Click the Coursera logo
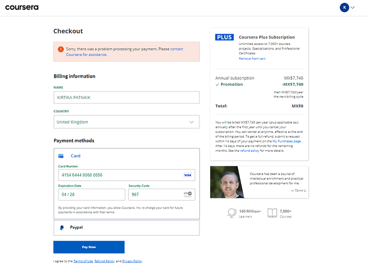 point(22,8)
